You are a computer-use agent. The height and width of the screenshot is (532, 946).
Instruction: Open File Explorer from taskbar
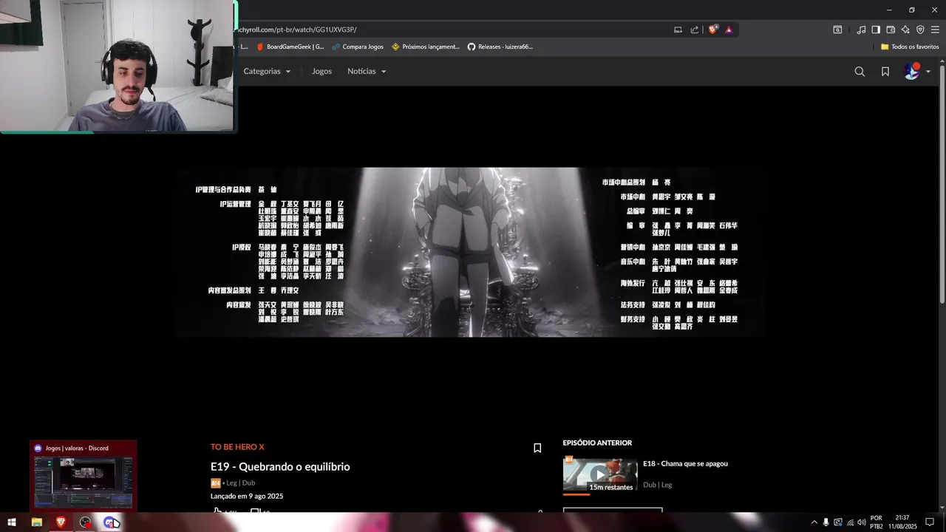pyautogui.click(x=36, y=522)
